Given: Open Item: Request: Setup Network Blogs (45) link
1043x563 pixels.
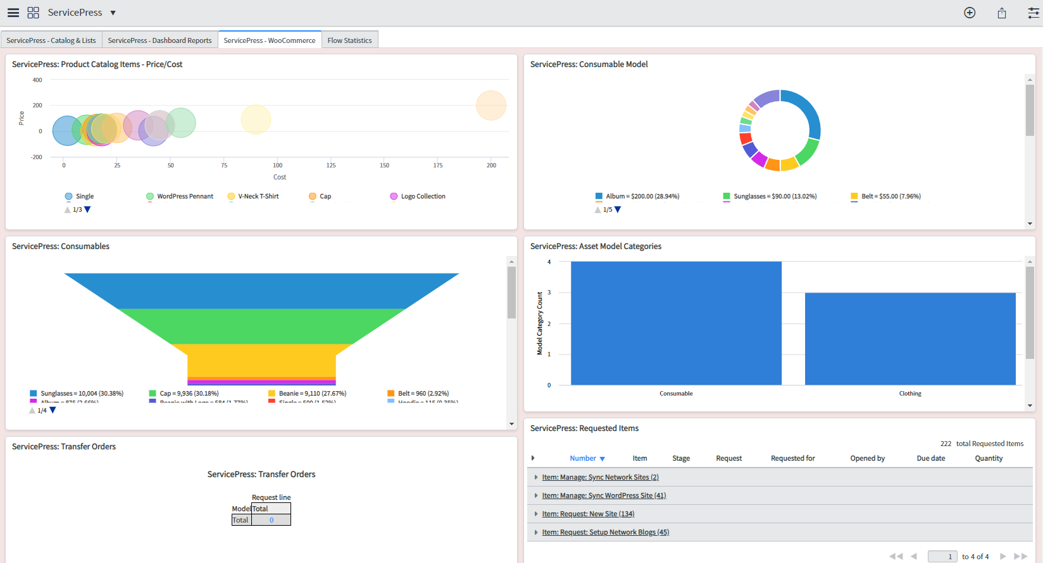Looking at the screenshot, I should point(605,532).
